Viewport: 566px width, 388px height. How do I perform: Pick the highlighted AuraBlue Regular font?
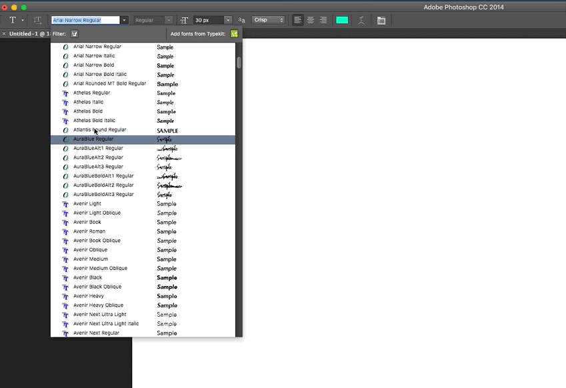[x=143, y=139]
